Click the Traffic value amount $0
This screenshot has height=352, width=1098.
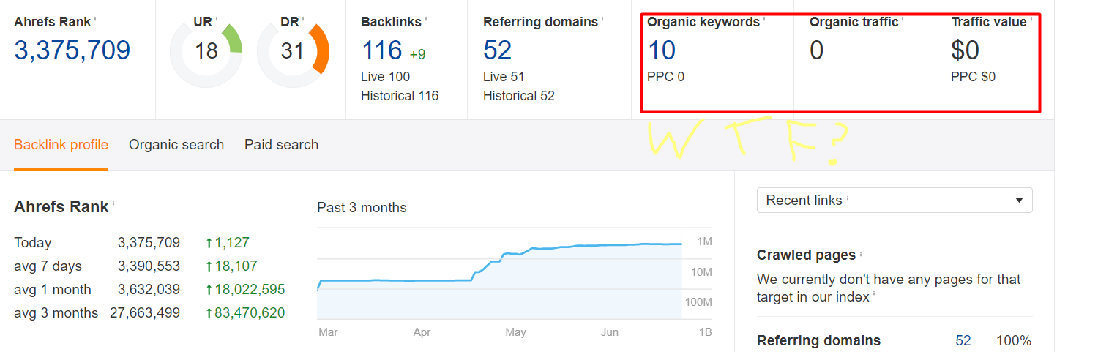tap(966, 50)
